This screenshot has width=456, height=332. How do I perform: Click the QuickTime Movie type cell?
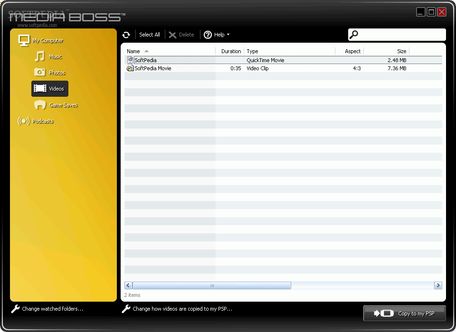pos(266,60)
